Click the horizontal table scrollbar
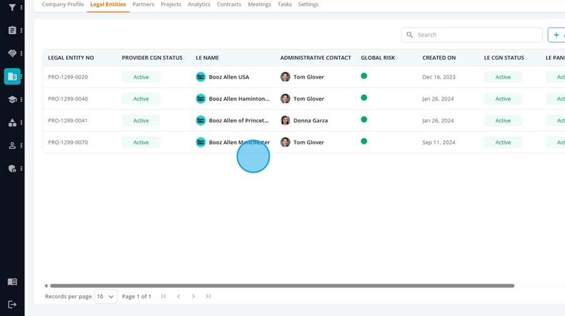Image resolution: width=565 pixels, height=316 pixels. coord(282,286)
